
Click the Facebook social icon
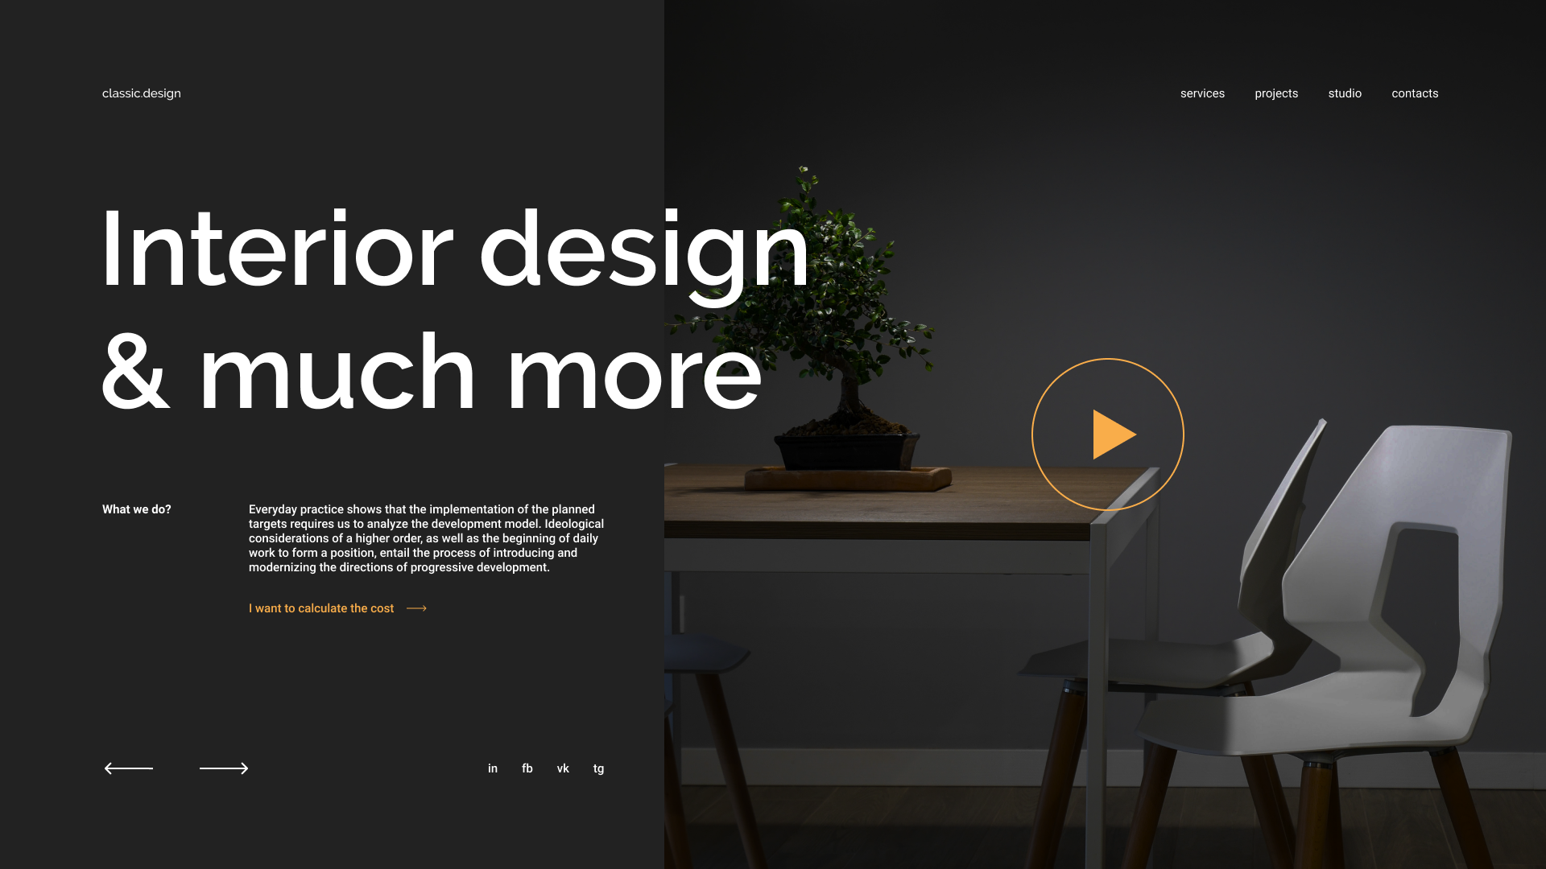(527, 768)
